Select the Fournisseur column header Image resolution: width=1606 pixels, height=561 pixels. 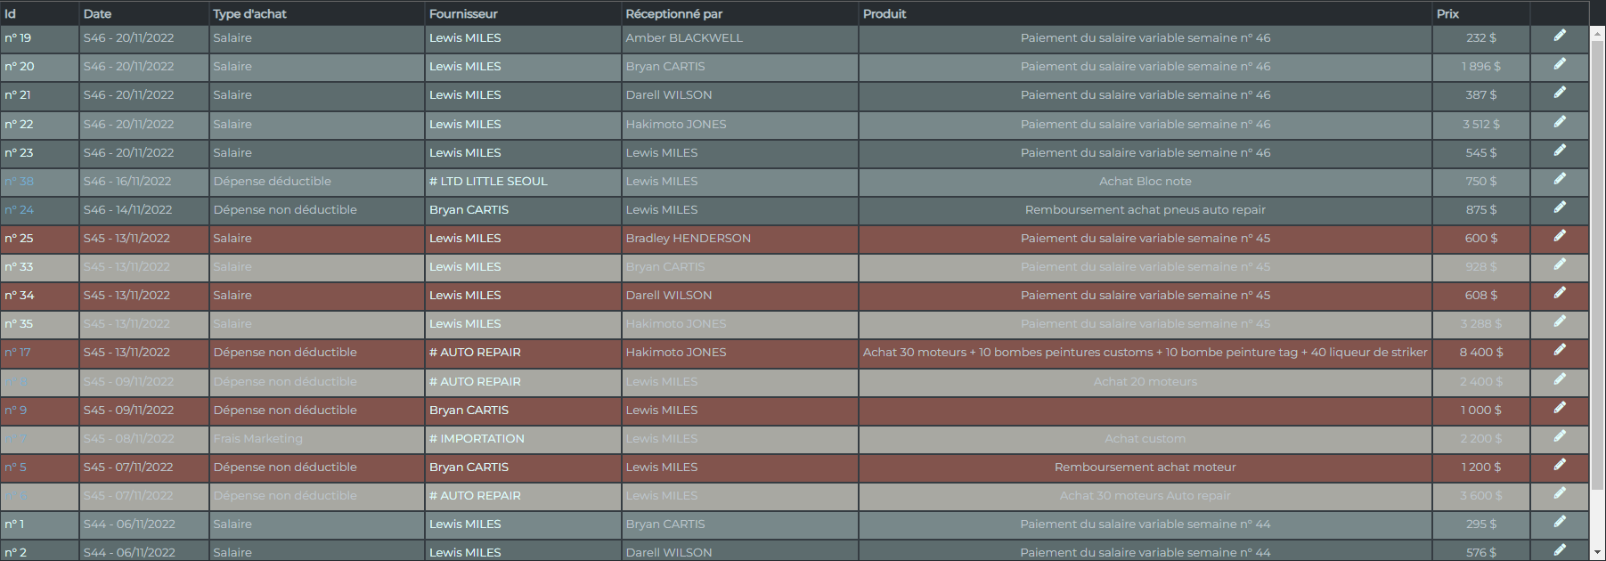463,13
